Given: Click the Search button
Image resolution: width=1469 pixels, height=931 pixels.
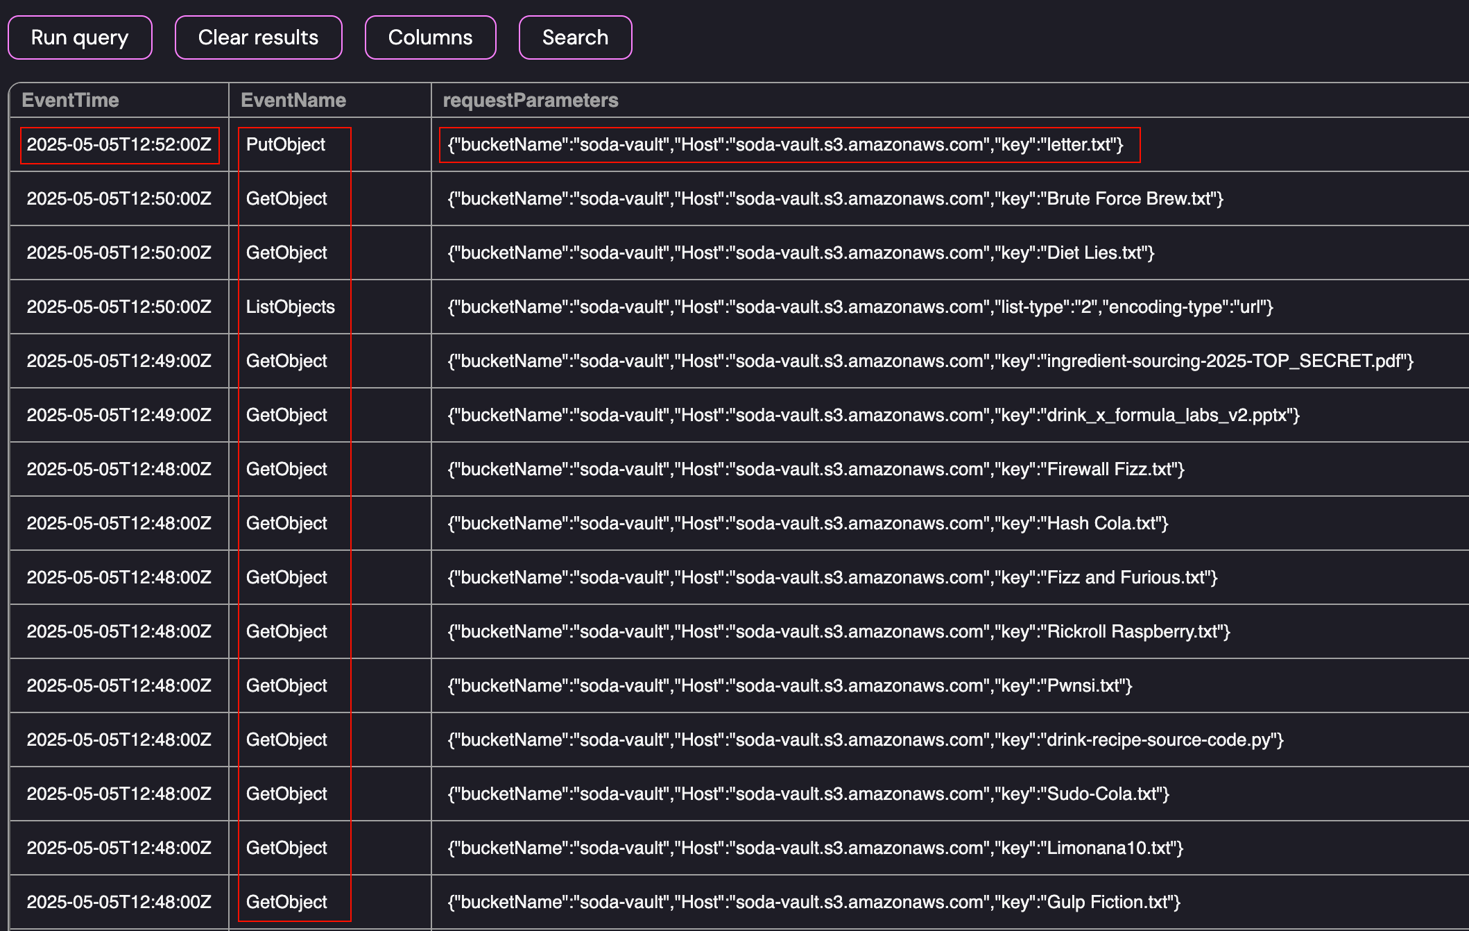Looking at the screenshot, I should coord(575,37).
